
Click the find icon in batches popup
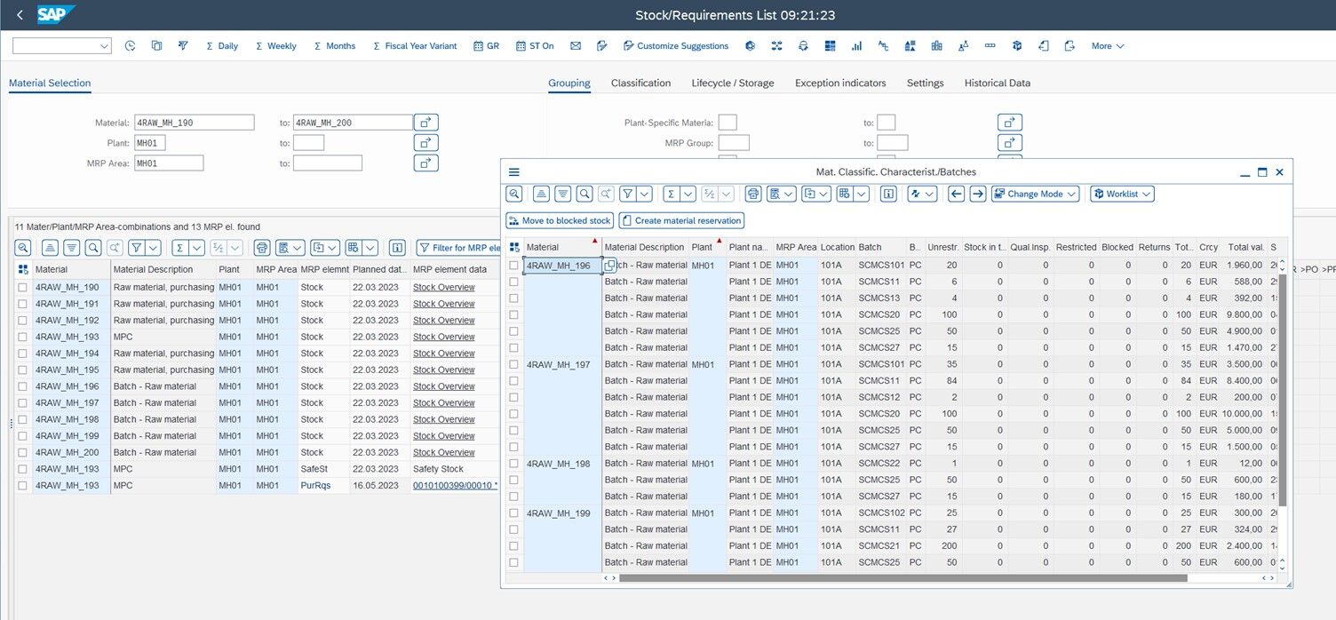point(584,194)
